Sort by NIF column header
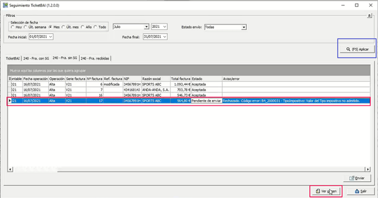The width and height of the screenshot is (378, 198). click(x=132, y=79)
